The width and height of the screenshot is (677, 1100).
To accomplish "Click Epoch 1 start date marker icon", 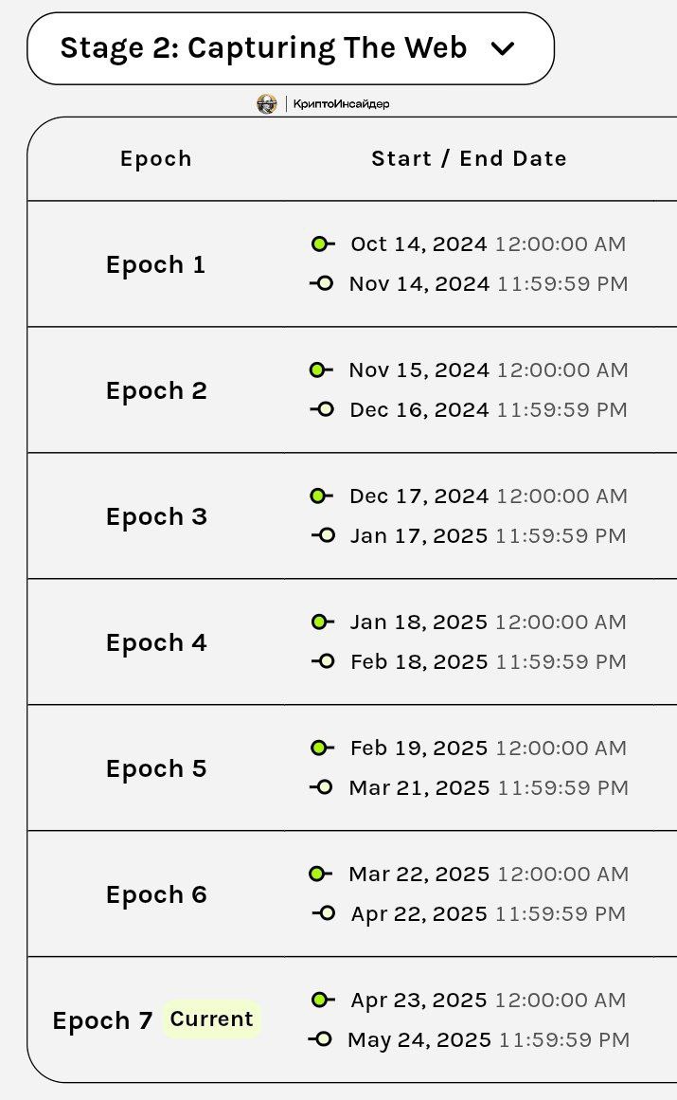I will [x=322, y=244].
